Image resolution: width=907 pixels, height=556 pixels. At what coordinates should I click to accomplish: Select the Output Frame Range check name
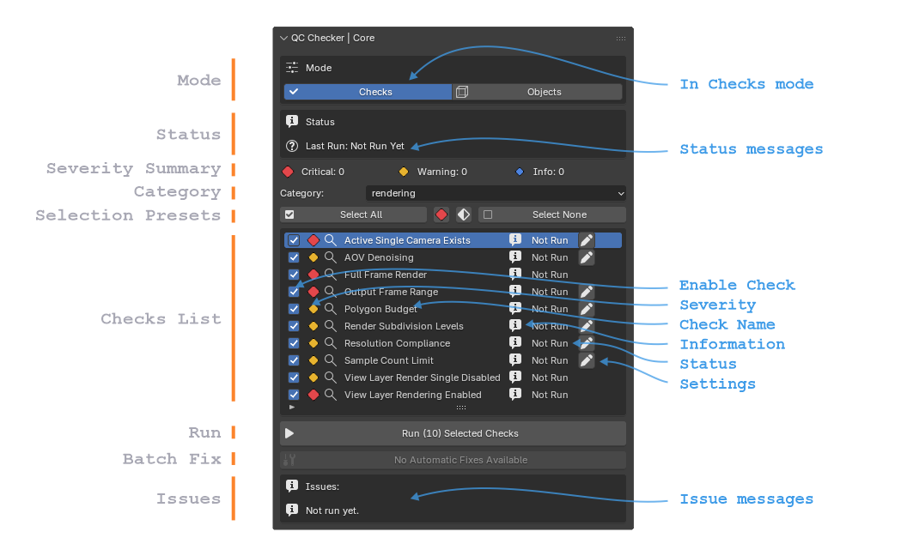pyautogui.click(x=391, y=292)
